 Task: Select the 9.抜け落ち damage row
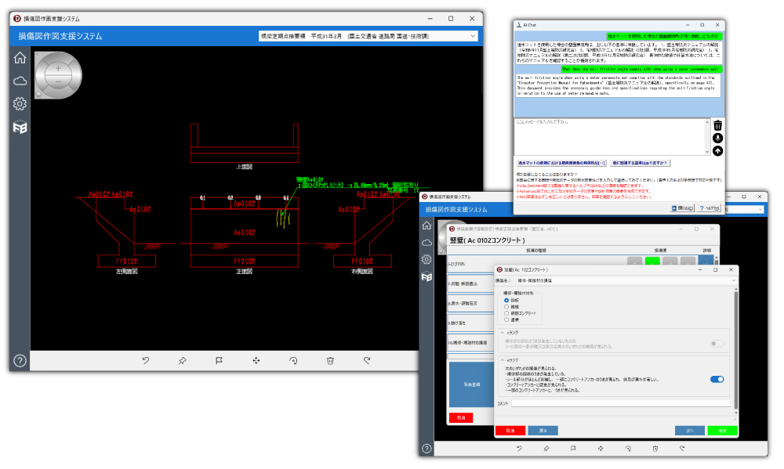click(x=470, y=323)
